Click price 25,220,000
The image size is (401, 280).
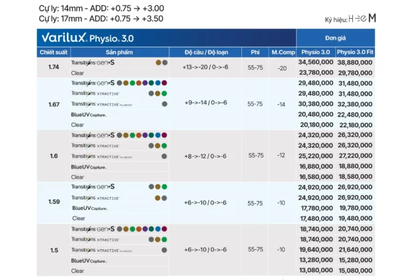[x=315, y=156]
